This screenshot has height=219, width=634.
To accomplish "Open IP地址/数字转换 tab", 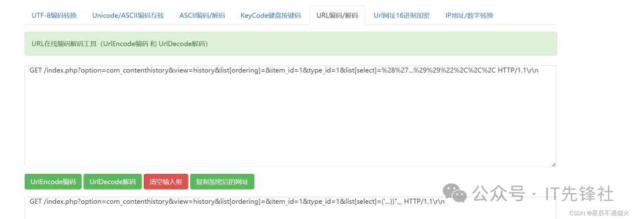I will pyautogui.click(x=469, y=16).
